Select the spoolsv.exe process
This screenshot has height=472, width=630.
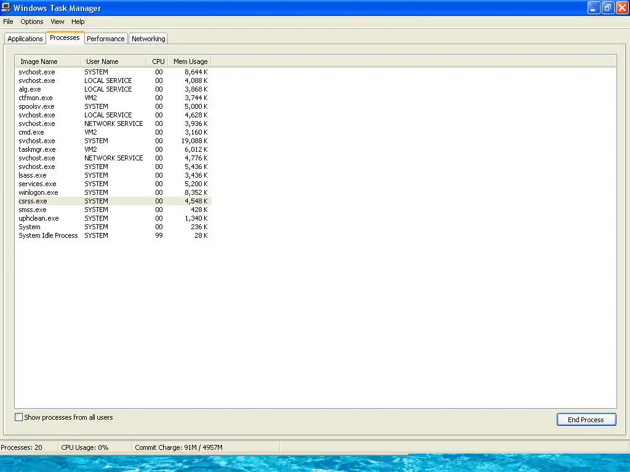(x=113, y=106)
